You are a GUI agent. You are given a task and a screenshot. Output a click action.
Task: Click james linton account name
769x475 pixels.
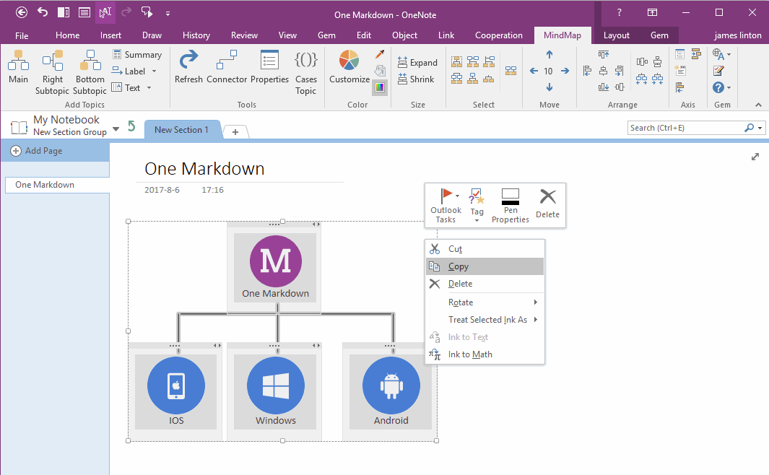tap(737, 35)
